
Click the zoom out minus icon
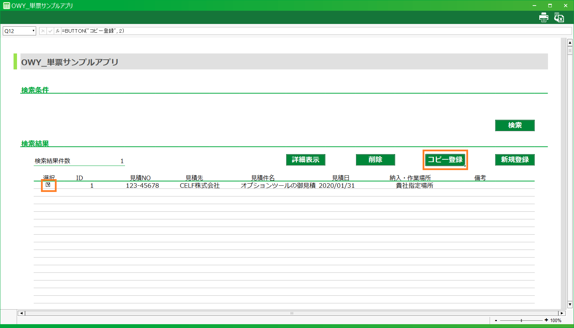coord(496,320)
